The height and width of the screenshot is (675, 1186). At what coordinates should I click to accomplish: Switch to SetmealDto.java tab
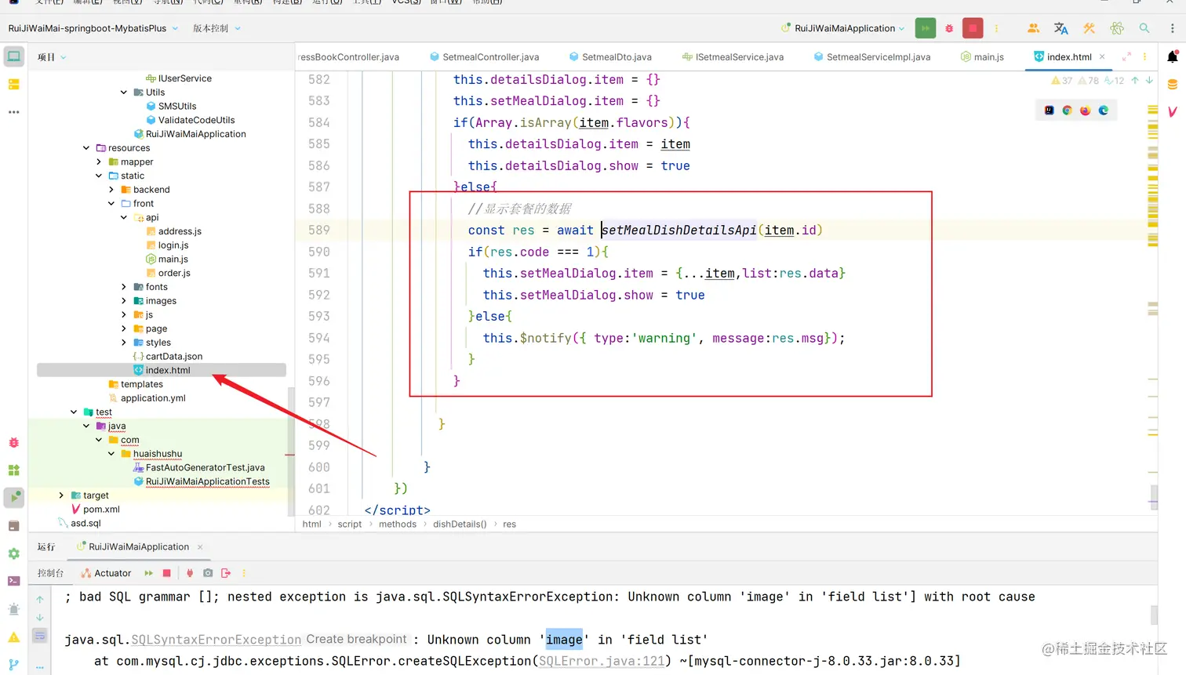click(x=610, y=56)
